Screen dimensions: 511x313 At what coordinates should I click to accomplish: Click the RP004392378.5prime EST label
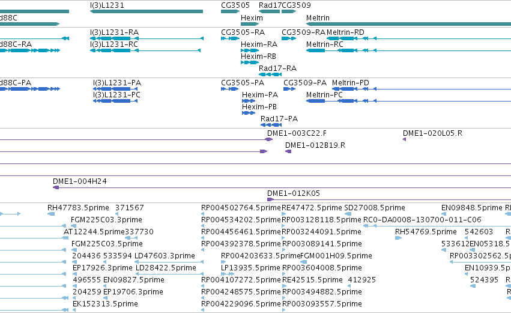coord(241,244)
